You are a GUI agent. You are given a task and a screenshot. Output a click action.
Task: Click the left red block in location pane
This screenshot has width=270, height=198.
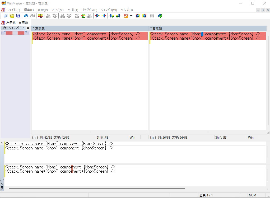[9, 33]
